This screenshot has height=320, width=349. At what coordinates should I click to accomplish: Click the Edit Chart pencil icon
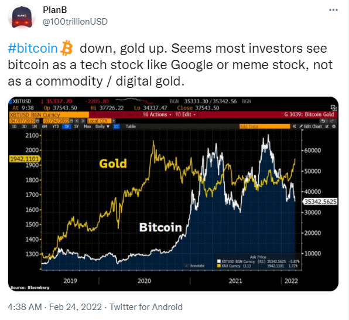coord(301,127)
